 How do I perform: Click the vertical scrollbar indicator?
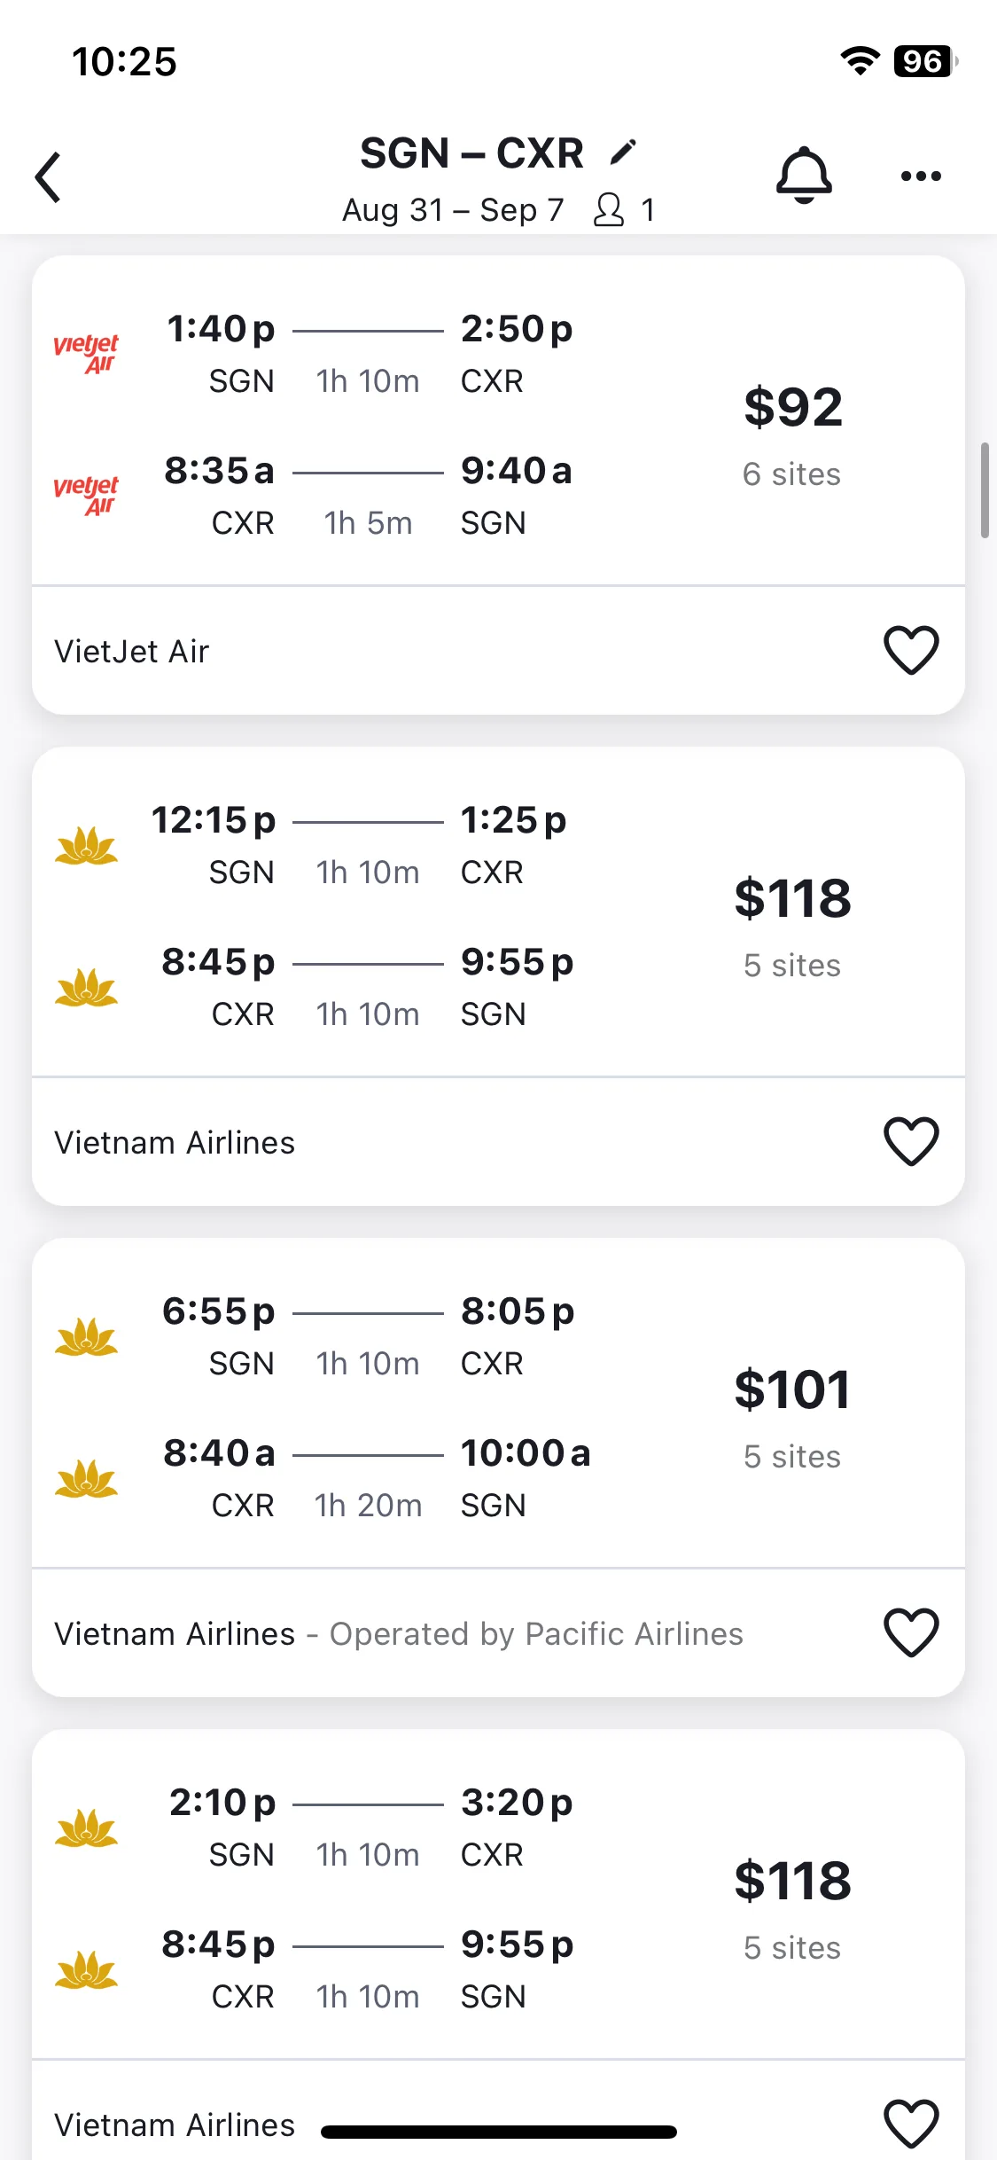[985, 490]
